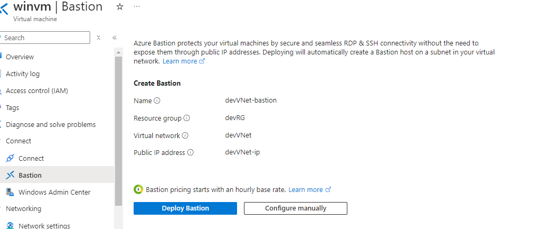This screenshot has height=229, width=560.
Task: Favorite this page with the star icon
Action: pyautogui.click(x=120, y=7)
